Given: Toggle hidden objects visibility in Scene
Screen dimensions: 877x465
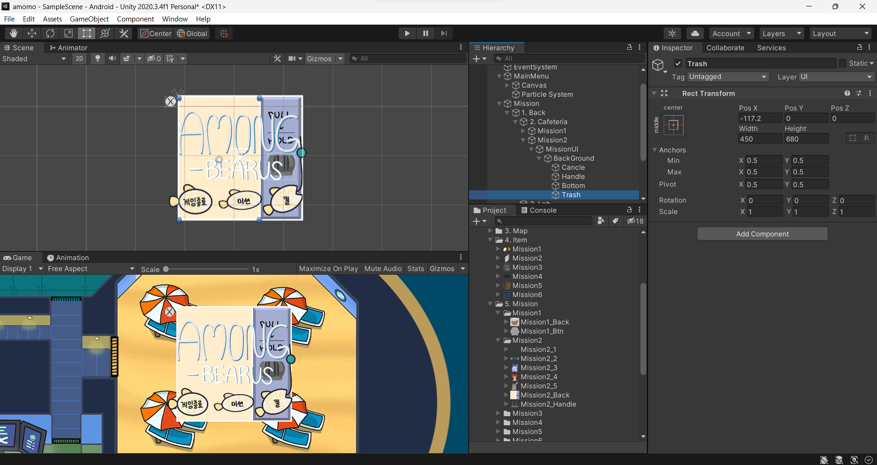Looking at the screenshot, I should (153, 58).
